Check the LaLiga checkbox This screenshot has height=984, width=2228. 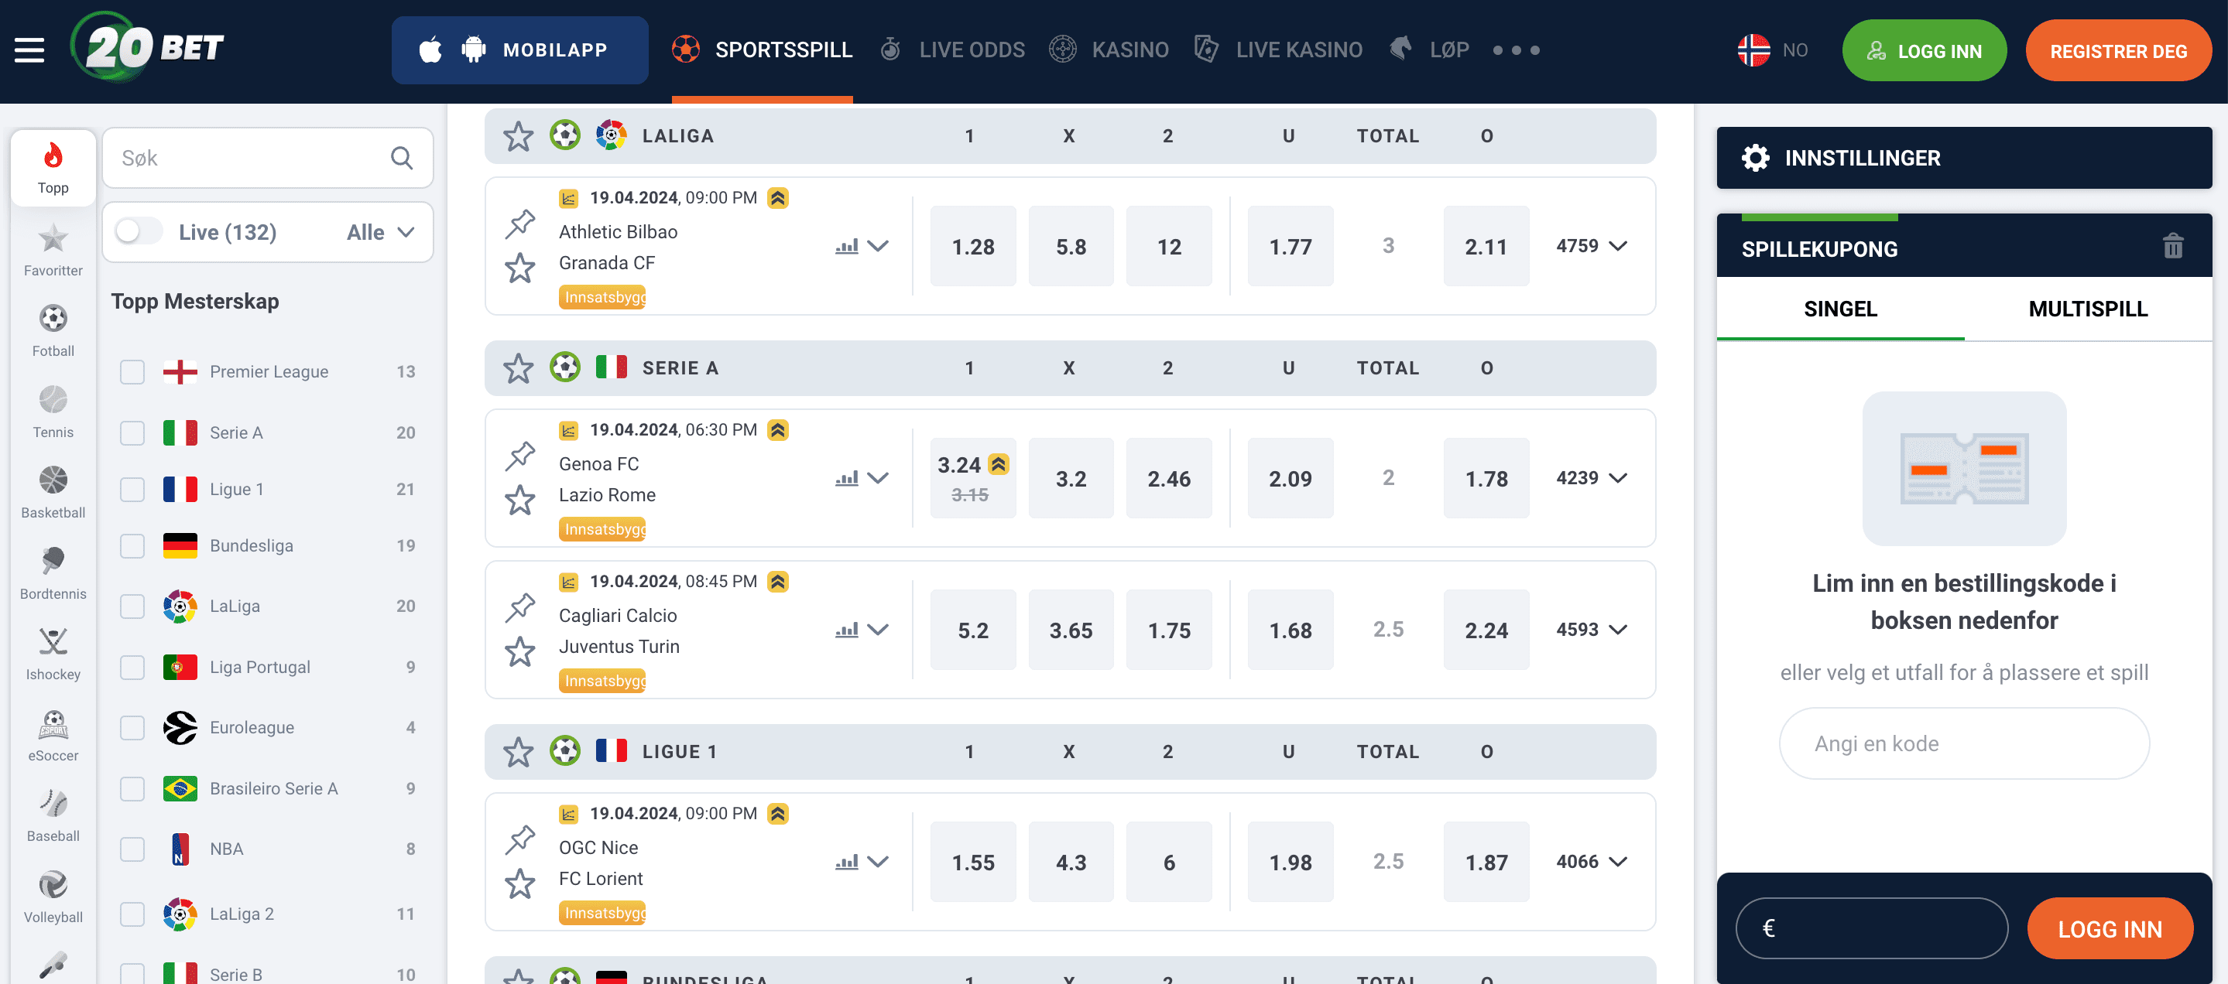point(132,606)
